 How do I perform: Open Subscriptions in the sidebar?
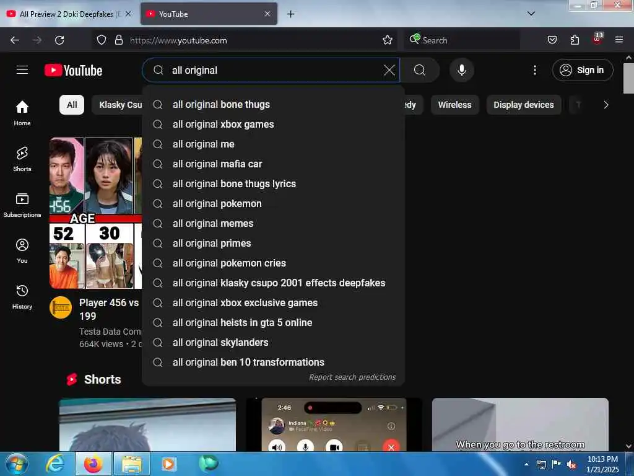(x=22, y=205)
